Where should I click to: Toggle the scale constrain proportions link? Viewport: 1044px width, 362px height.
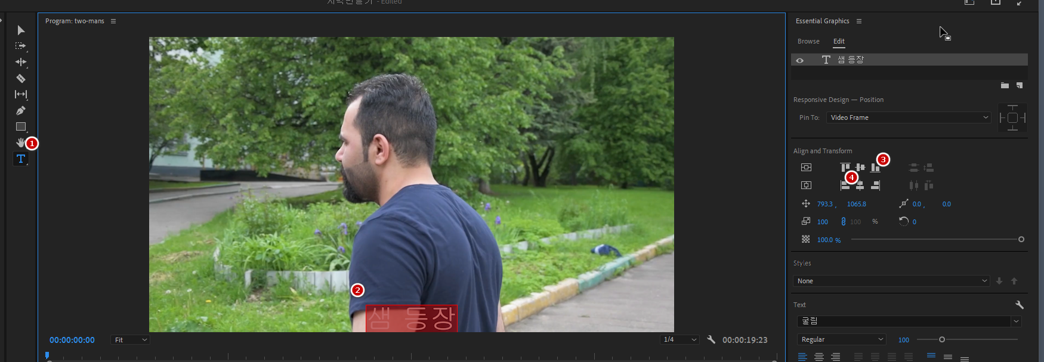click(843, 222)
